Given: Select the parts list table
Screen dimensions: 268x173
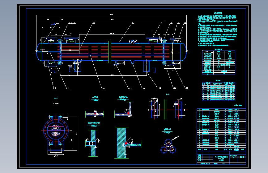Looking at the screenshot, I should (221, 129).
